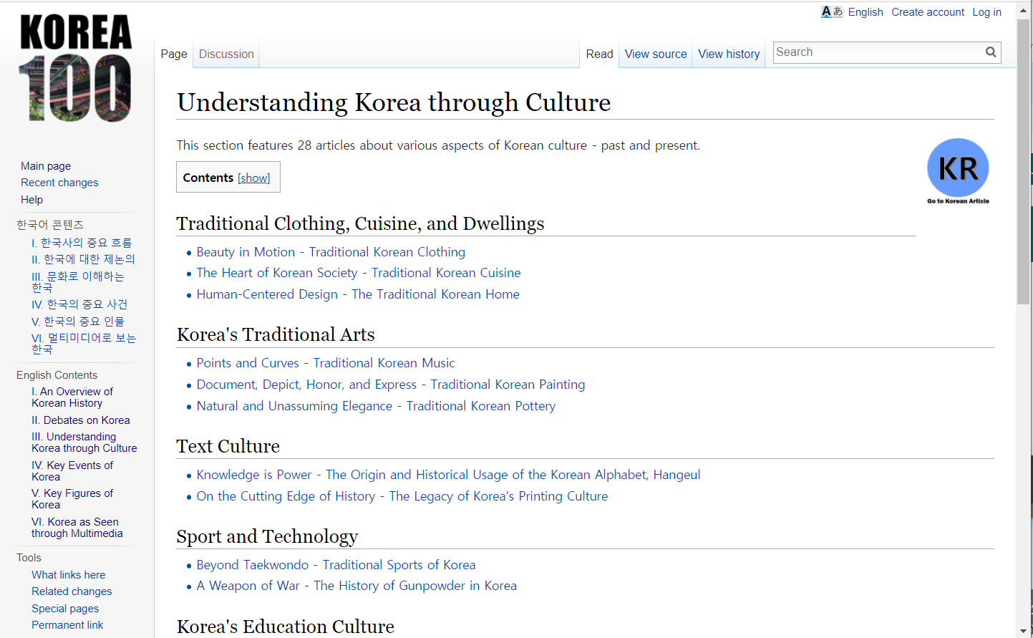This screenshot has height=638, width=1033.
Task: Select IV. Key Events of Korea in sidebar
Action: tap(72, 471)
